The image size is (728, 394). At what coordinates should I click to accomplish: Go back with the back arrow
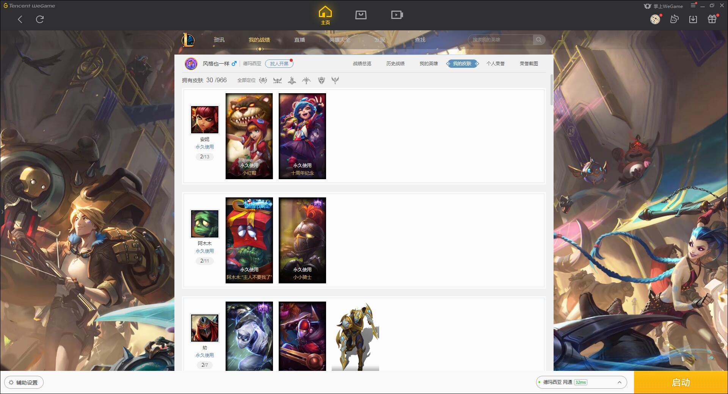pyautogui.click(x=20, y=19)
